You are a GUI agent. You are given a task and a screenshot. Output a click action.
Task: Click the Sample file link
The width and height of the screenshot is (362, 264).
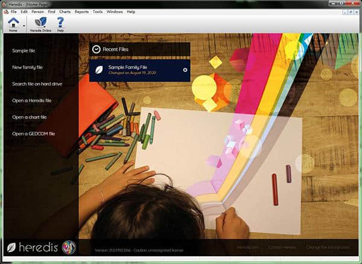24,51
